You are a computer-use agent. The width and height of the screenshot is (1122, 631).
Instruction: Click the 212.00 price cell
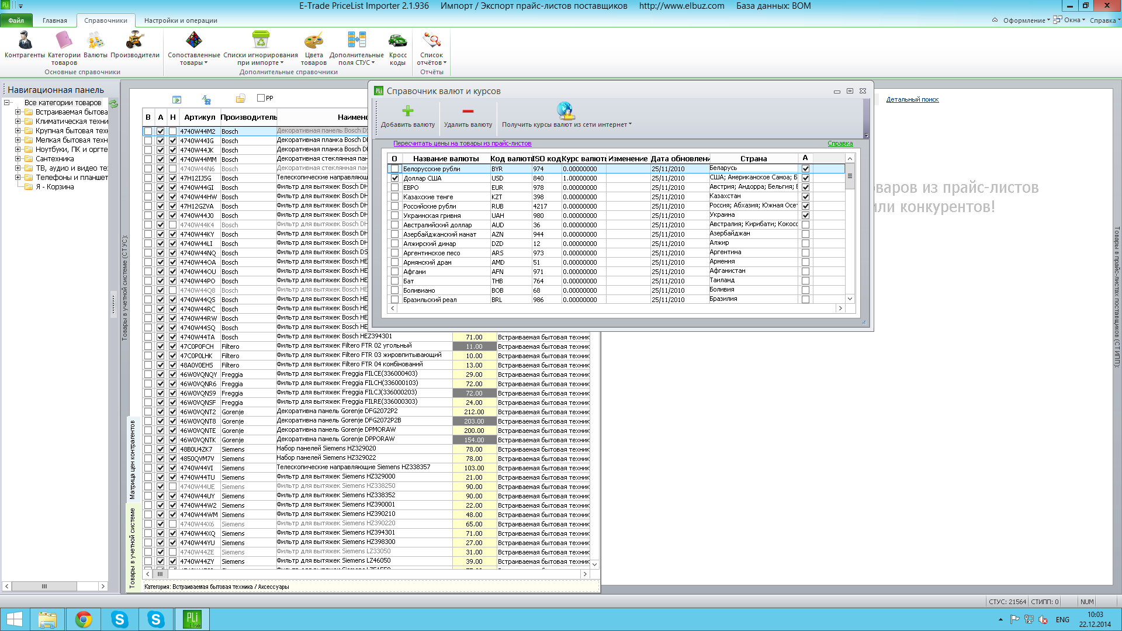[x=474, y=412]
